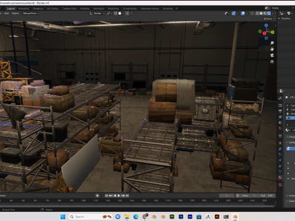Open the Texture checker properties tab

point(280,185)
